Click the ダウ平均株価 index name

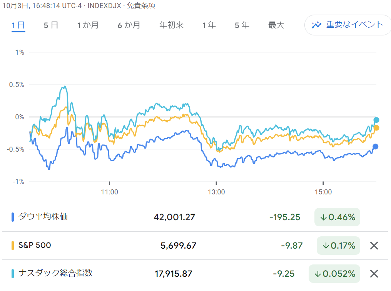click(43, 216)
